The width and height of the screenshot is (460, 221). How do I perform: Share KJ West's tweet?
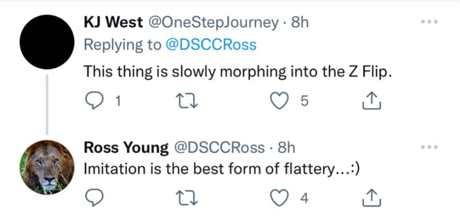[372, 101]
